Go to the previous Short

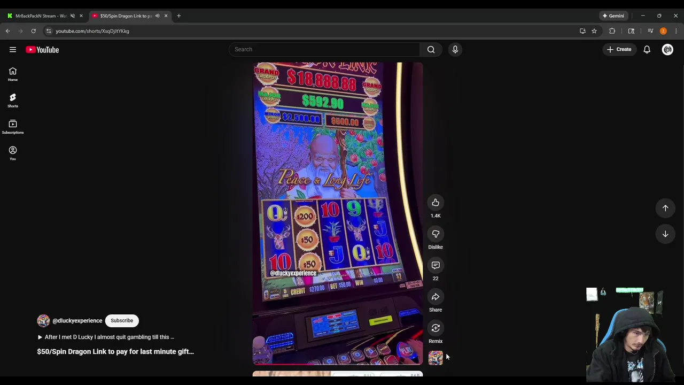point(665,208)
